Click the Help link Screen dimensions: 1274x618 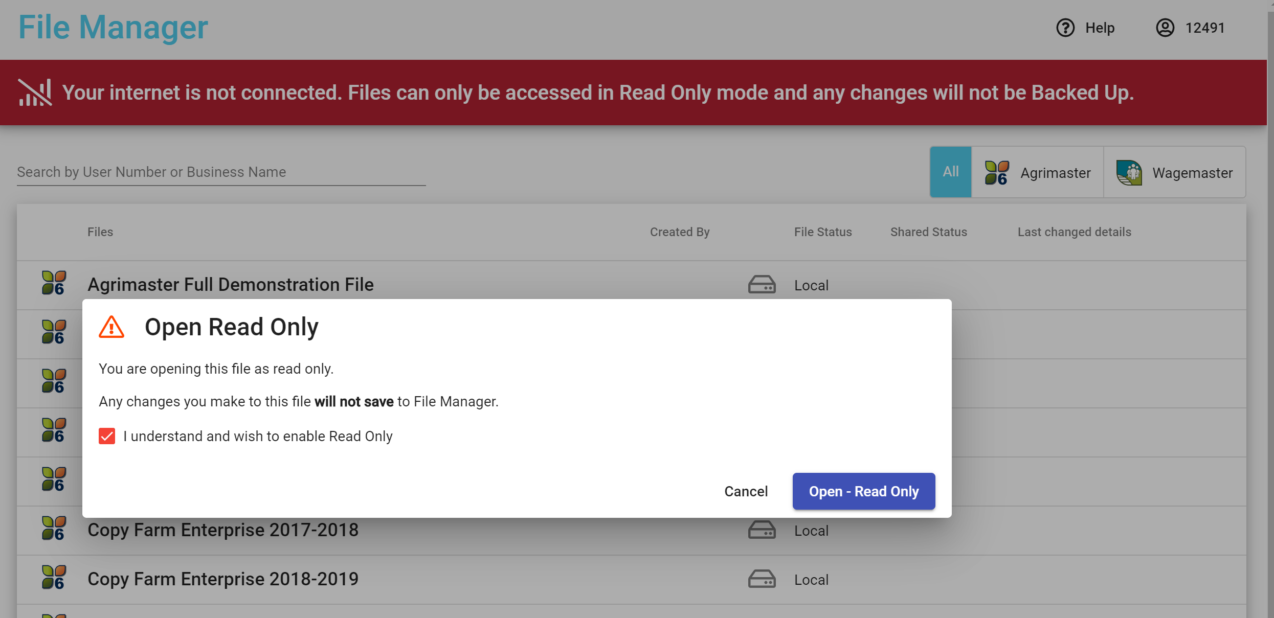(x=1100, y=28)
